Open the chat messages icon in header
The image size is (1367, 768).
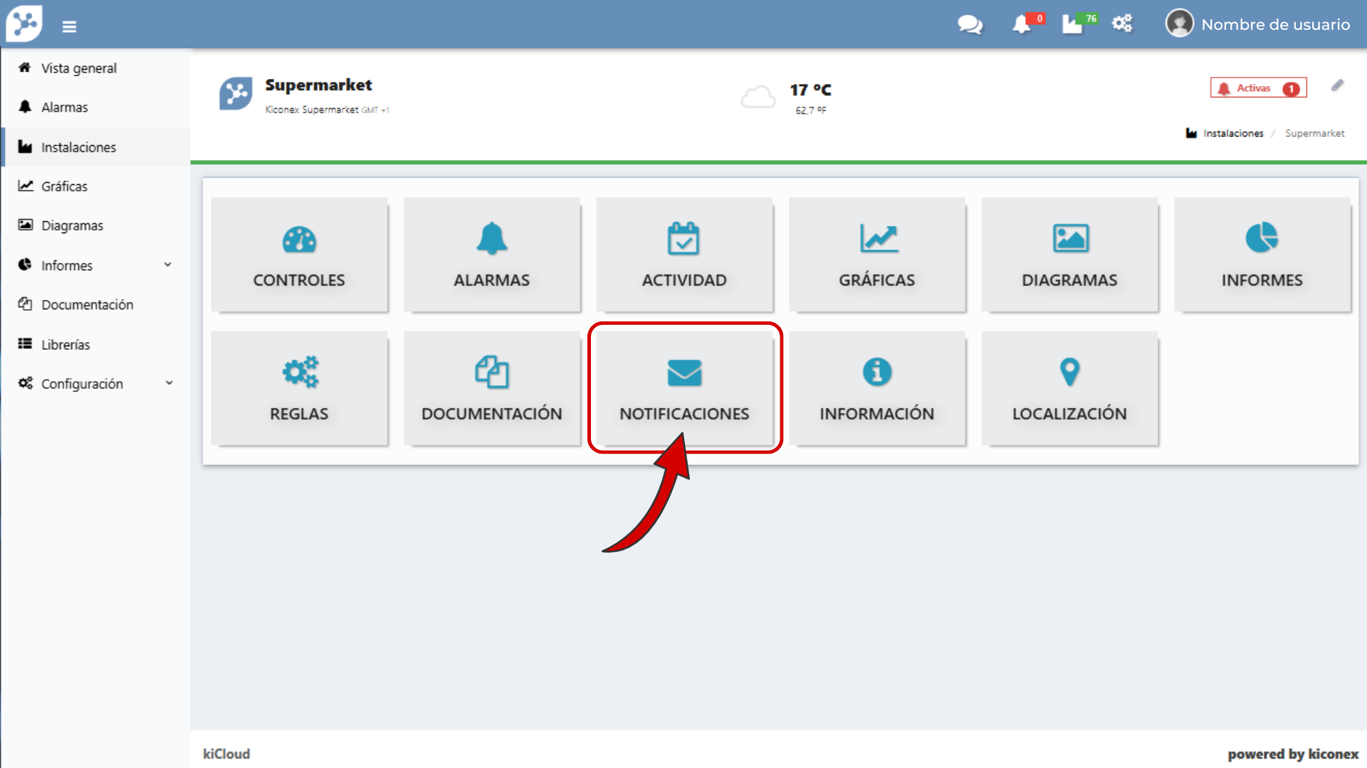pyautogui.click(x=970, y=25)
